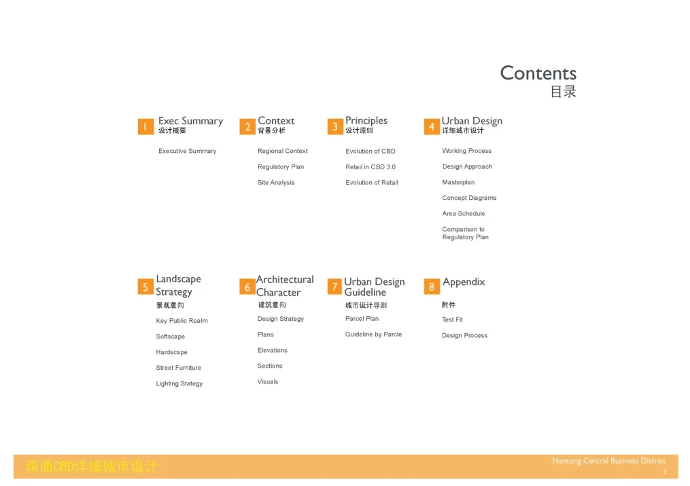The height and width of the screenshot is (486, 690).
Task: Click Nantong Central Business District footer text
Action: [x=608, y=461]
